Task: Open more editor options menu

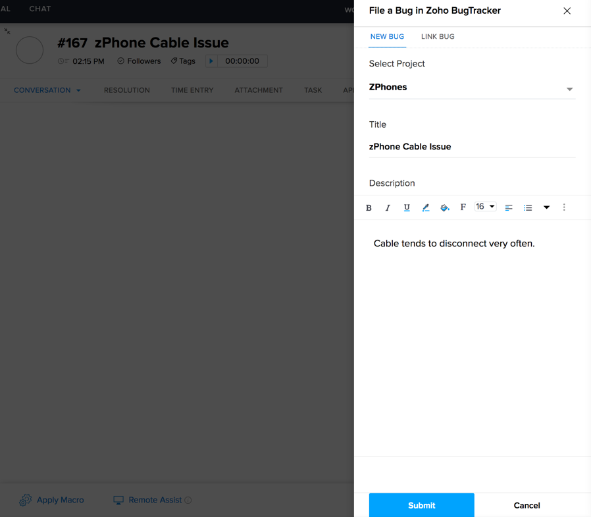Action: tap(564, 207)
